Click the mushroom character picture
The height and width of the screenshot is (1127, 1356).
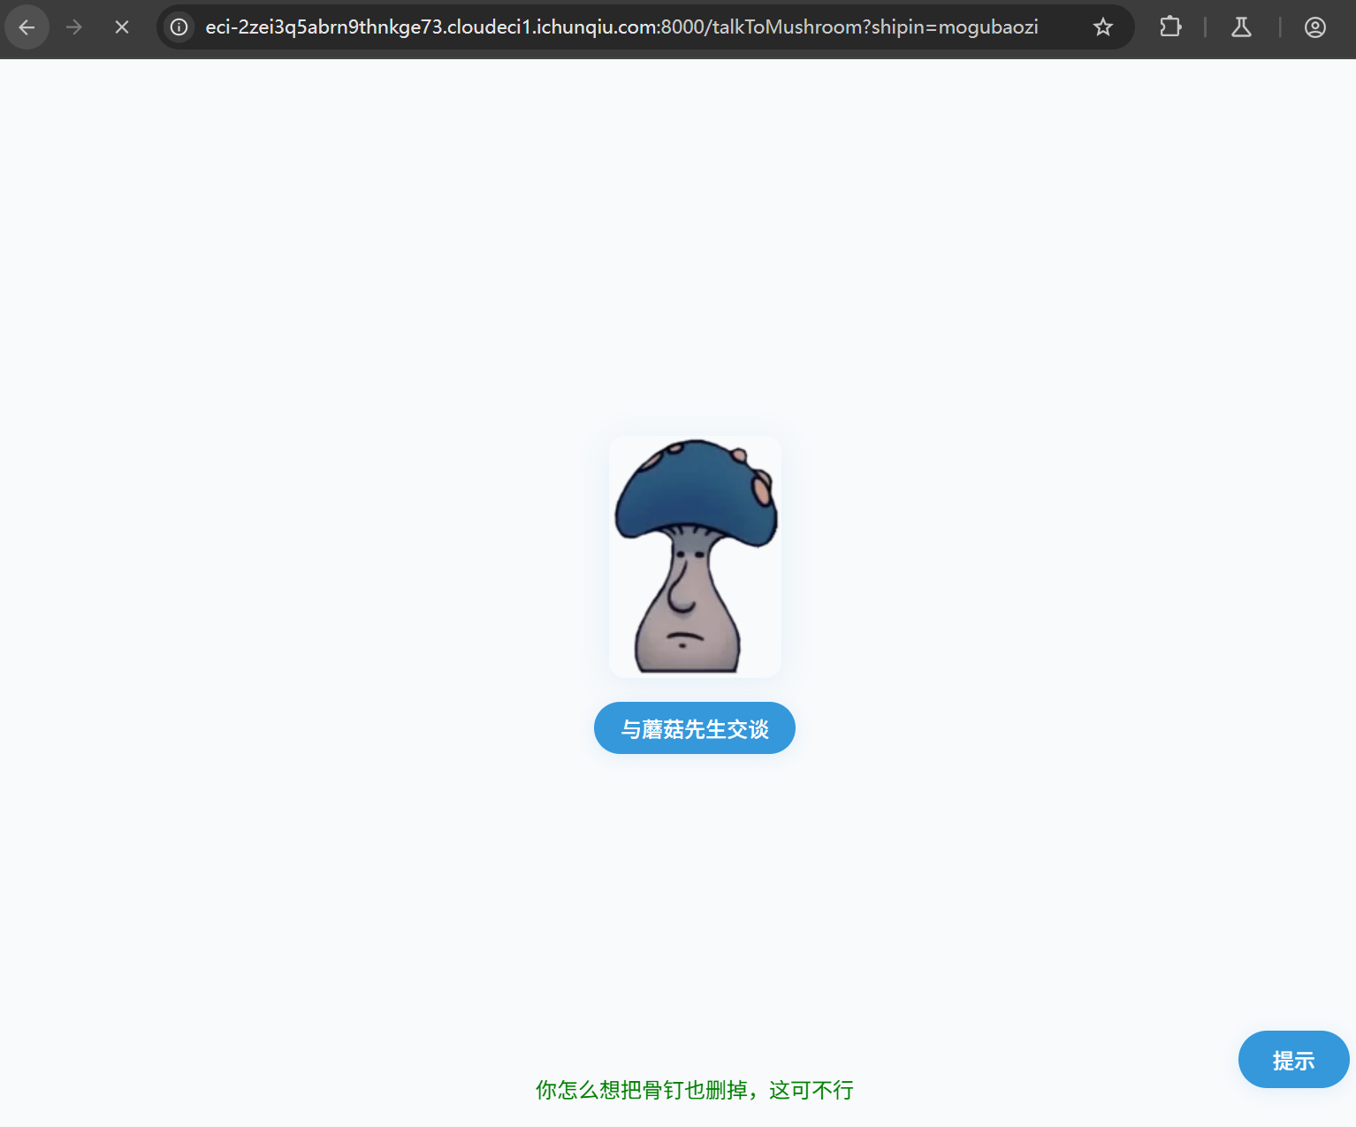(x=695, y=556)
